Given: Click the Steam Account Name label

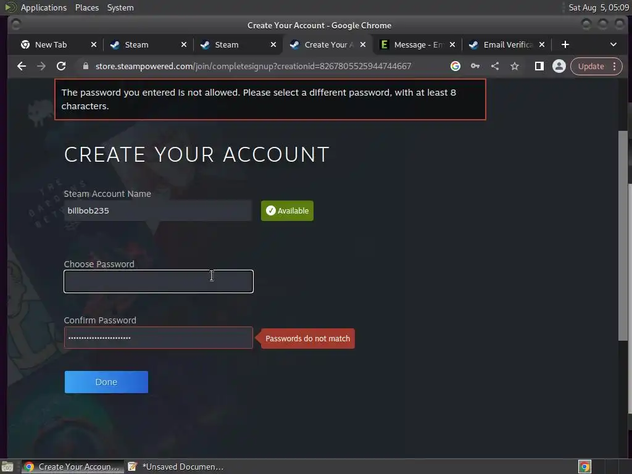Looking at the screenshot, I should 107,194.
